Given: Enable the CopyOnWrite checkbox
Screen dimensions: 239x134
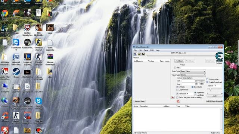Looking at the screenshot, I should [x=177, y=90].
